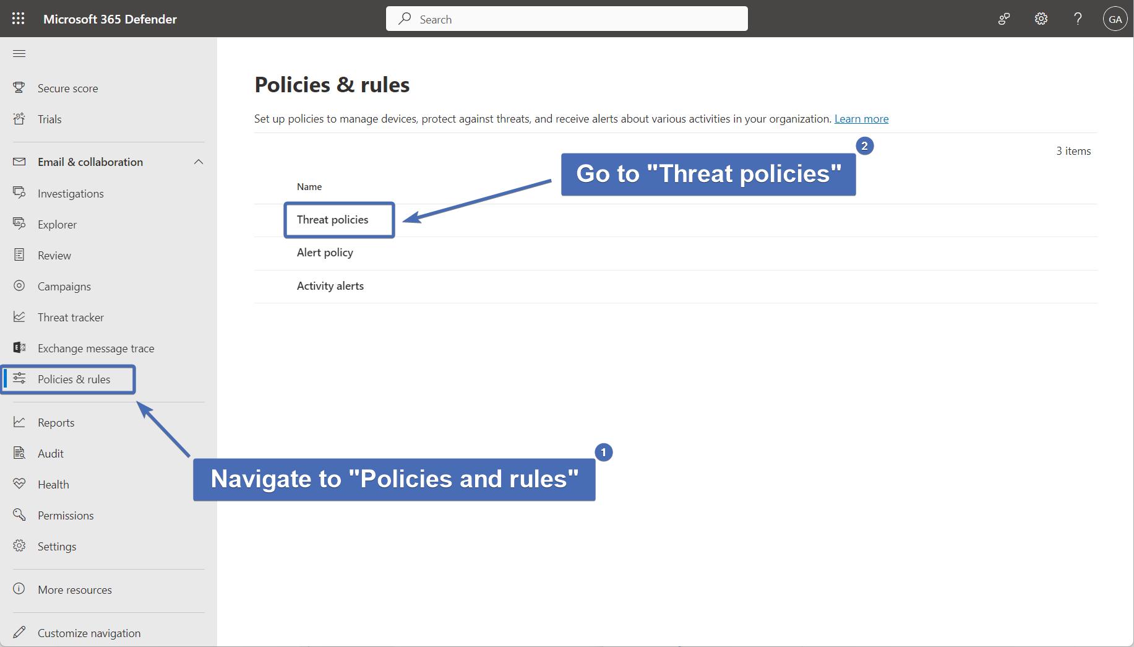This screenshot has height=647, width=1134.
Task: Select Explorer in the sidebar
Action: (x=58, y=225)
